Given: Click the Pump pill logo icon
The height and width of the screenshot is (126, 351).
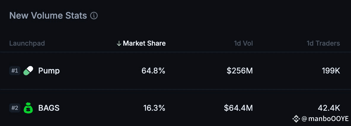Looking at the screenshot, I should (x=28, y=71).
